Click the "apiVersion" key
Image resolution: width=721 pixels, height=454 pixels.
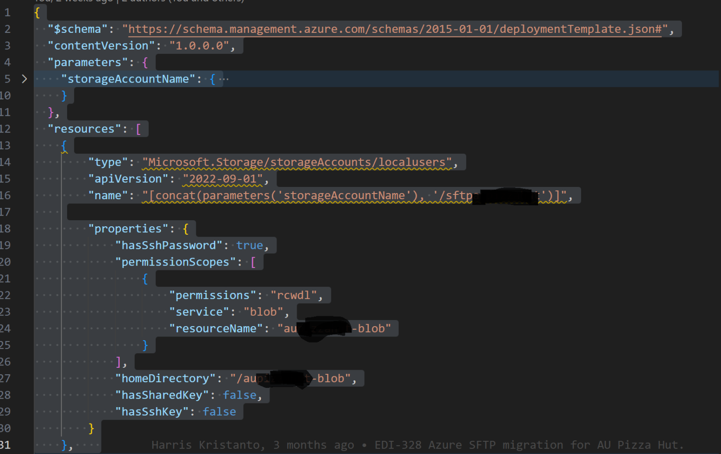tap(128, 179)
